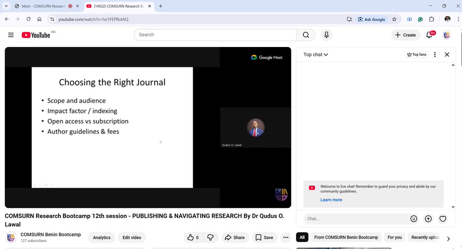
Task: Go forward in browser history
Action: point(18,19)
